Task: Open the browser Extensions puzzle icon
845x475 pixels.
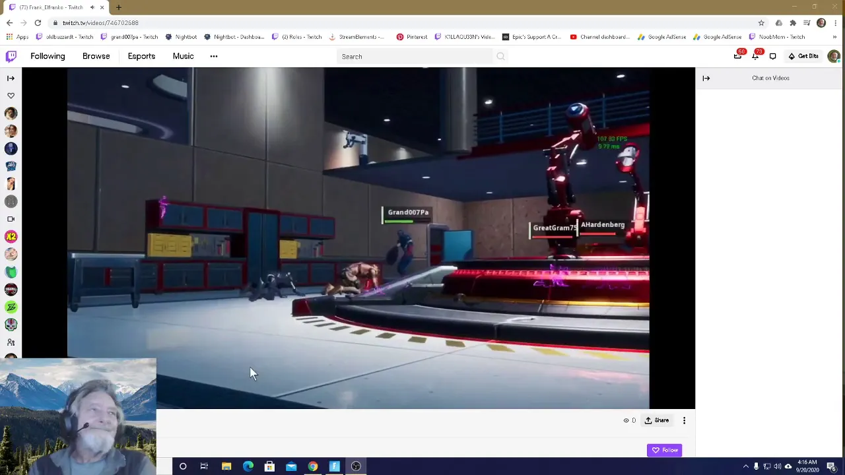Action: click(x=793, y=23)
